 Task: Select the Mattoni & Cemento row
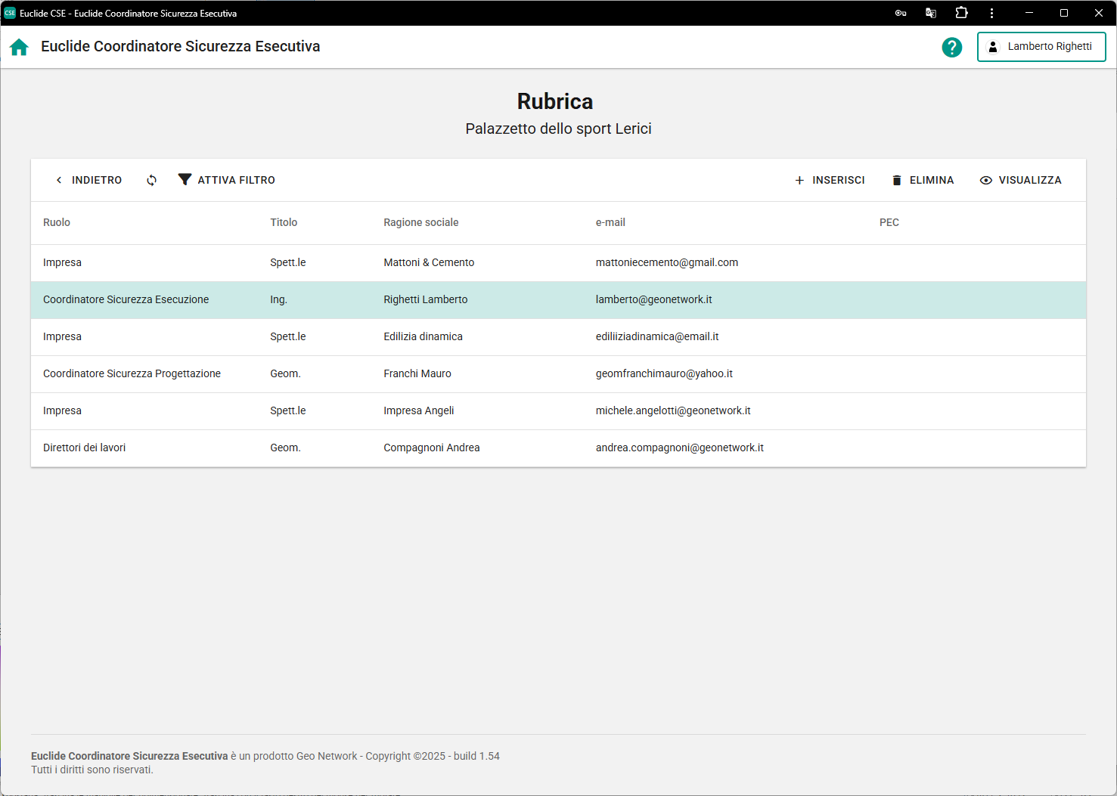pyautogui.click(x=429, y=262)
